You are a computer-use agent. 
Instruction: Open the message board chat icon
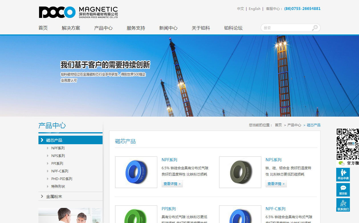[343, 190]
